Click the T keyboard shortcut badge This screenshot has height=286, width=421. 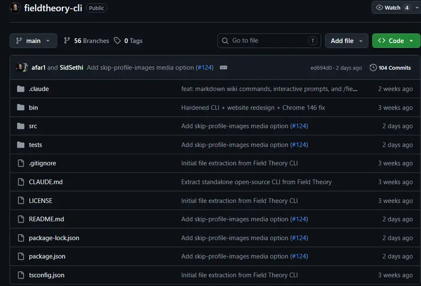[313, 41]
